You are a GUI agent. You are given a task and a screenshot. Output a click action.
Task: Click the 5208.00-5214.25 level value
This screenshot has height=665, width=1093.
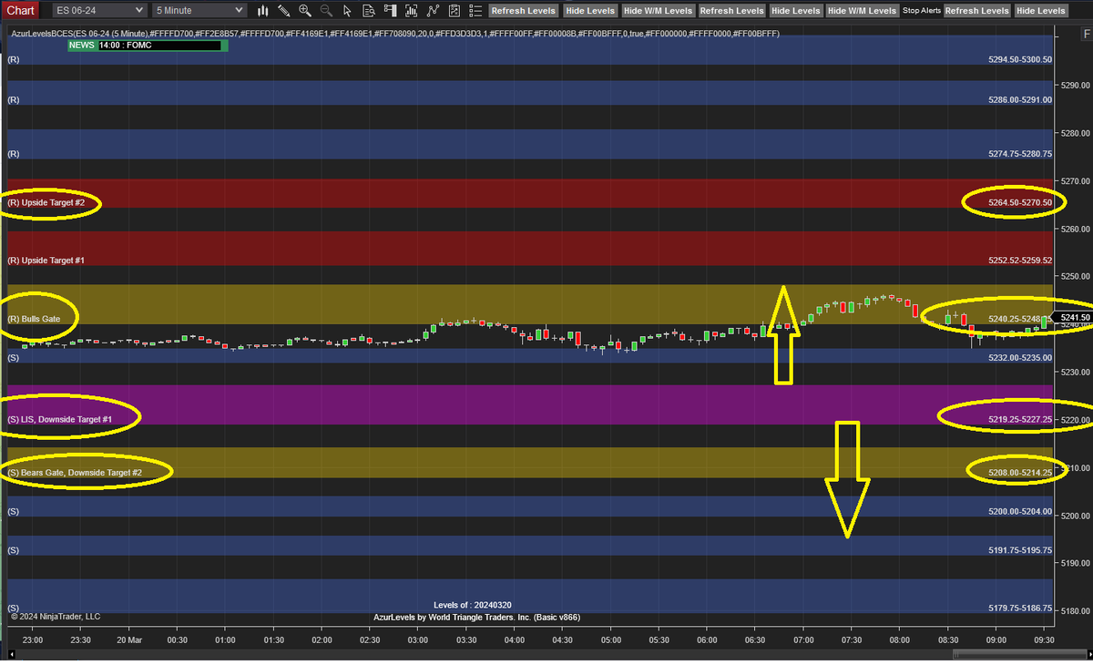(1020, 473)
